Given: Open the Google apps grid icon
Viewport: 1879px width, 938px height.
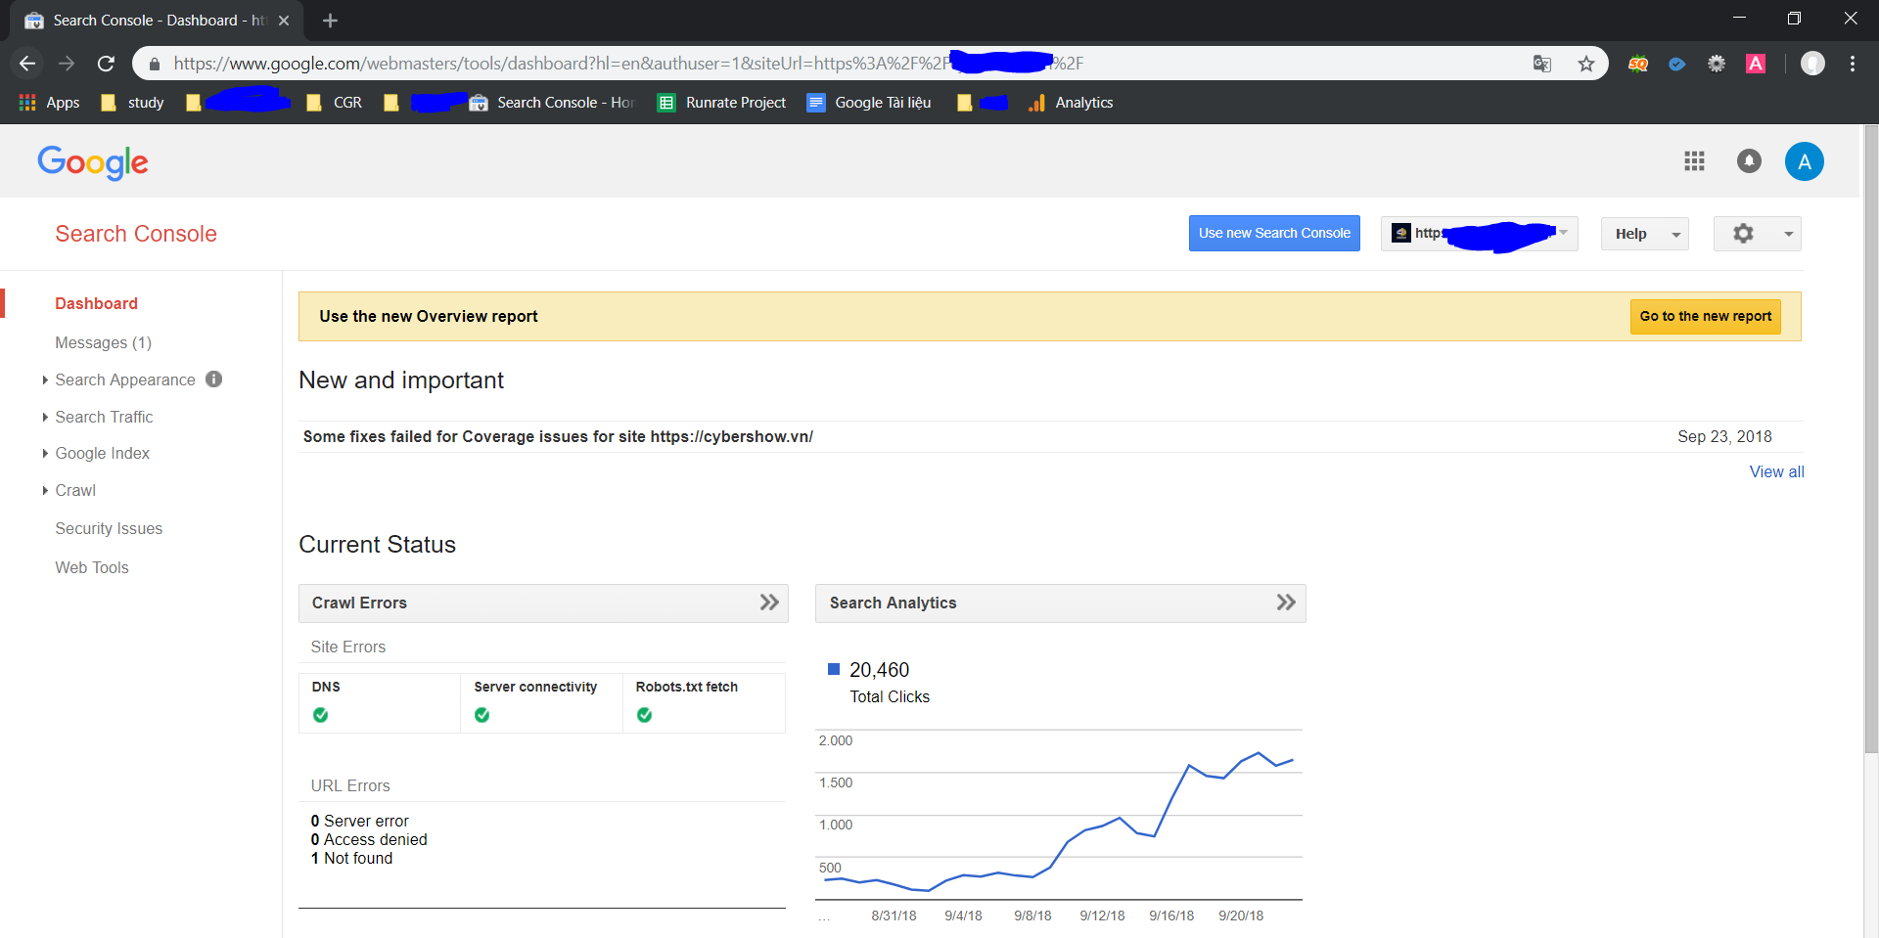Looking at the screenshot, I should pyautogui.click(x=1694, y=161).
